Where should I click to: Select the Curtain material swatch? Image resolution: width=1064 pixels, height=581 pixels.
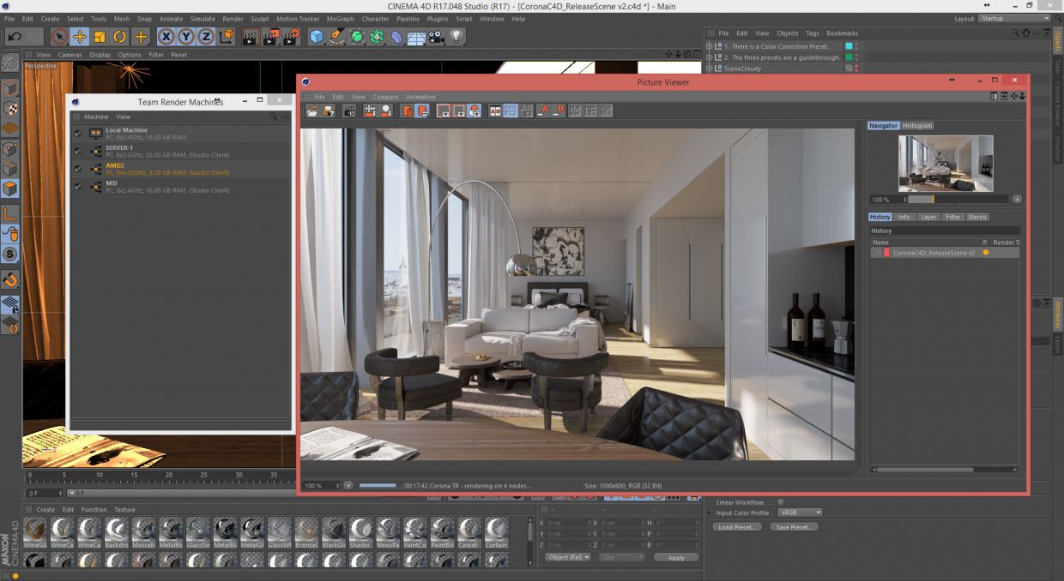point(496,531)
